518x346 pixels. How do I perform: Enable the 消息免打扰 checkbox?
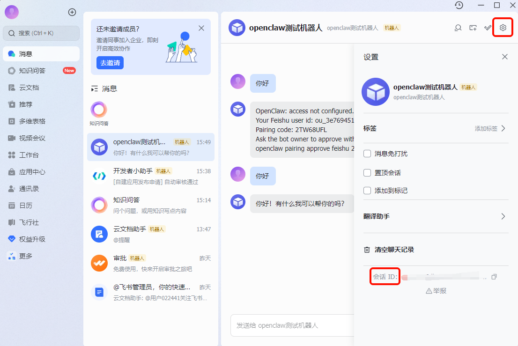pyautogui.click(x=367, y=154)
